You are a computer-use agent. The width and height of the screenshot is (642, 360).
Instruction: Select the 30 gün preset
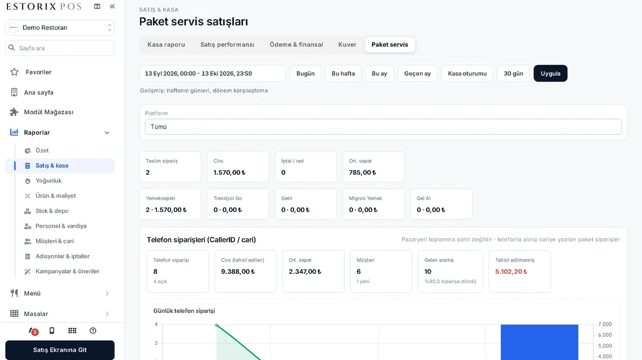tap(514, 73)
